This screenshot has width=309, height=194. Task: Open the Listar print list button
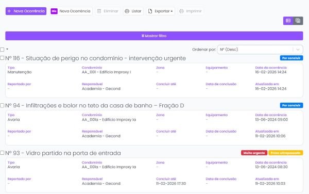click(x=133, y=11)
